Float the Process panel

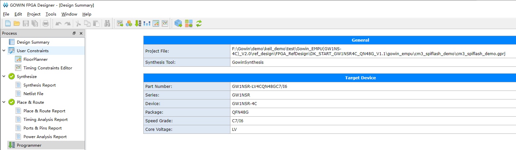pyautogui.click(x=74, y=33)
